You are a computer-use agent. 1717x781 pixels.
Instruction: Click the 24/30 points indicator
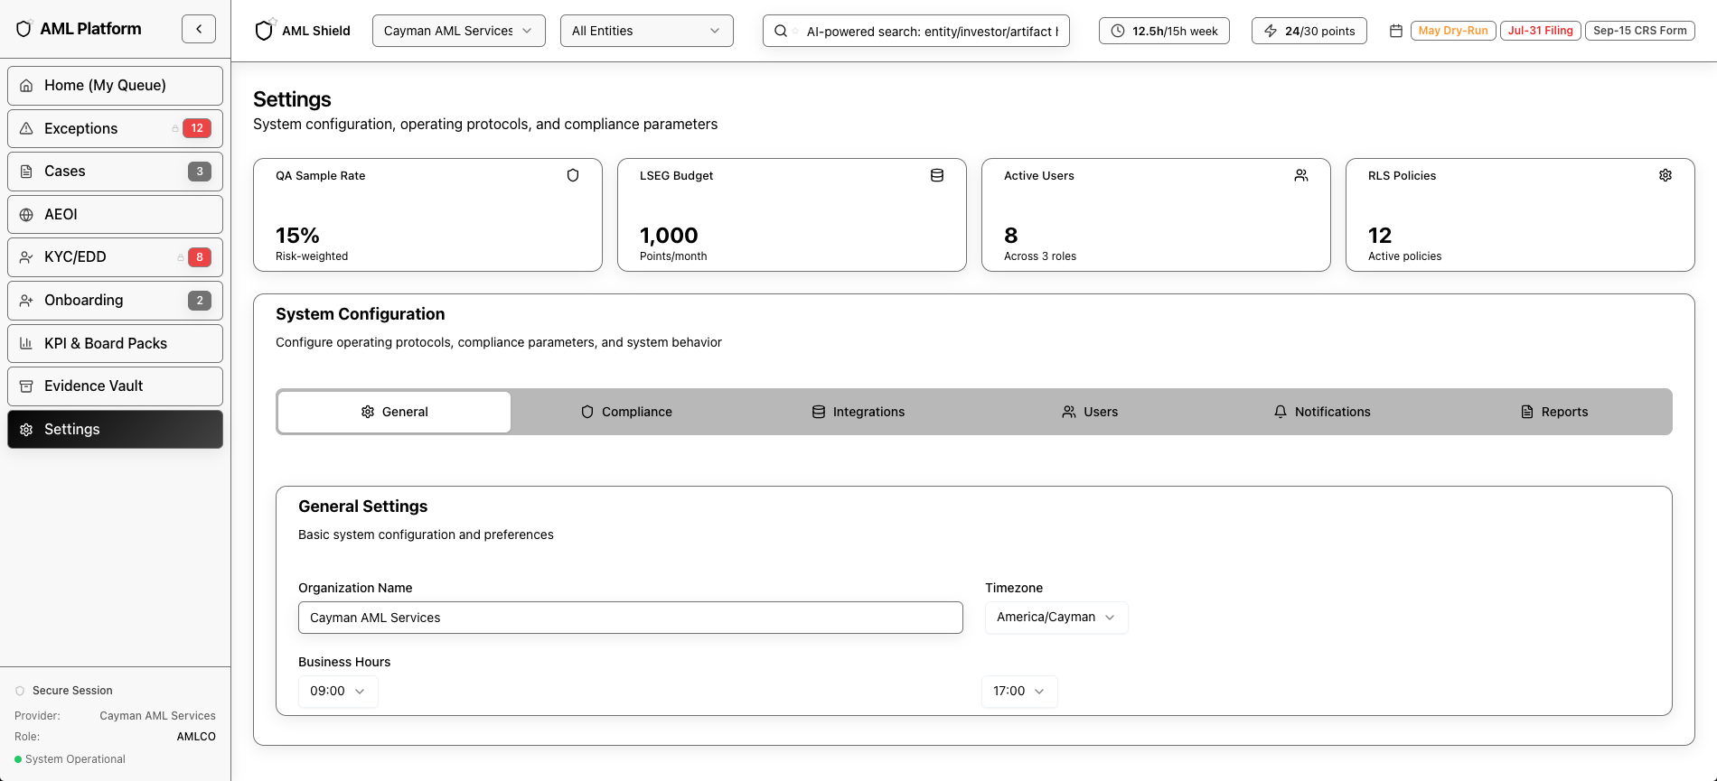click(x=1309, y=31)
